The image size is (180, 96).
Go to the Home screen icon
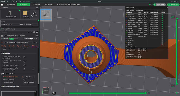click(x=2, y=5)
